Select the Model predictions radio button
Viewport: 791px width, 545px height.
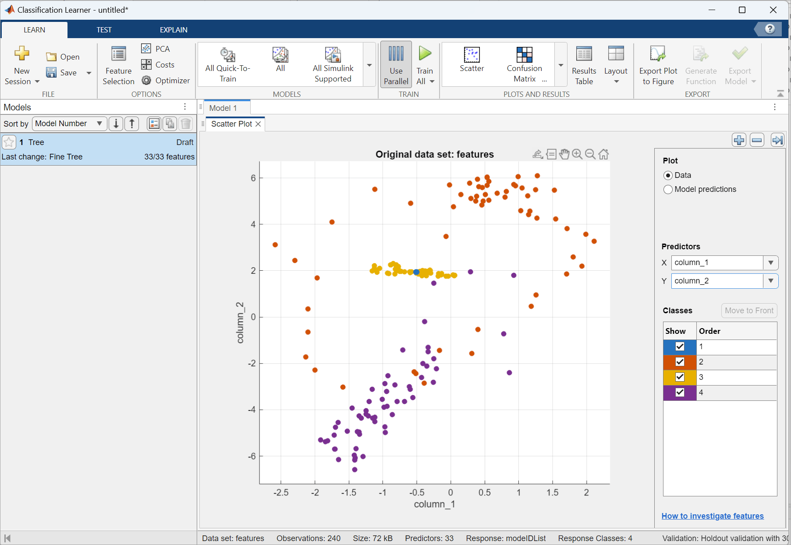pyautogui.click(x=668, y=189)
